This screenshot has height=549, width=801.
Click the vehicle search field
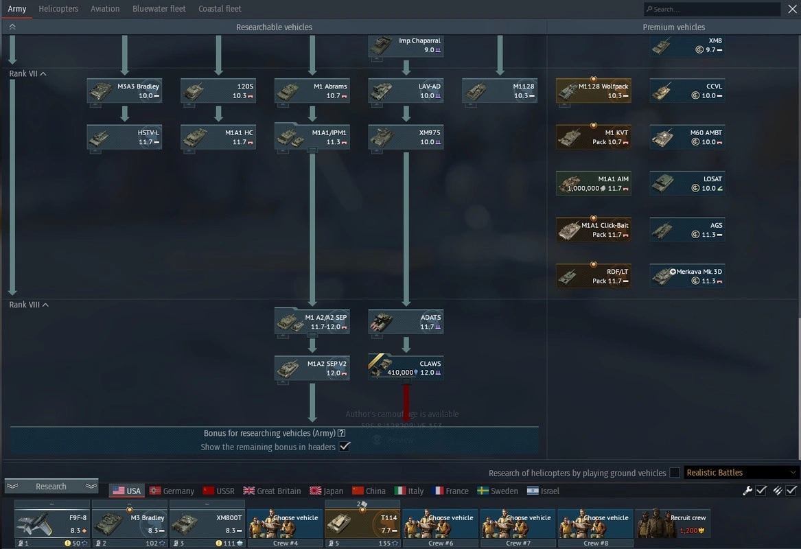click(x=714, y=9)
